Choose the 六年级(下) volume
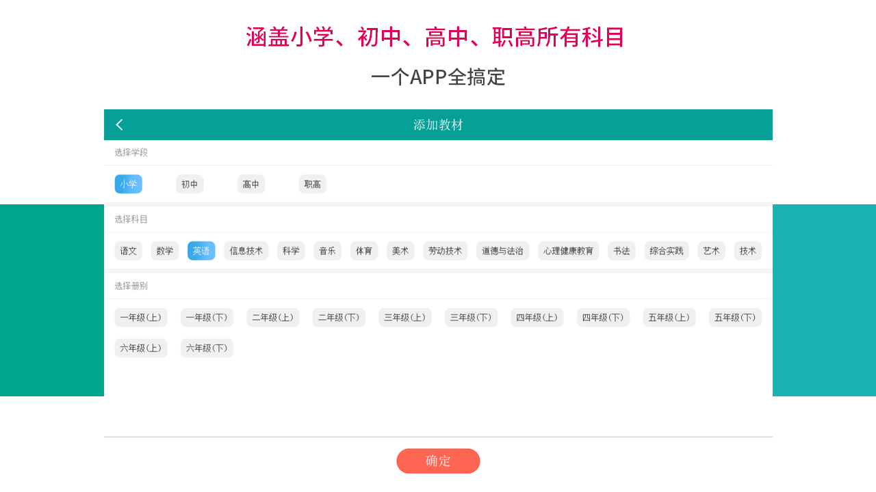876x492 pixels. 207,348
